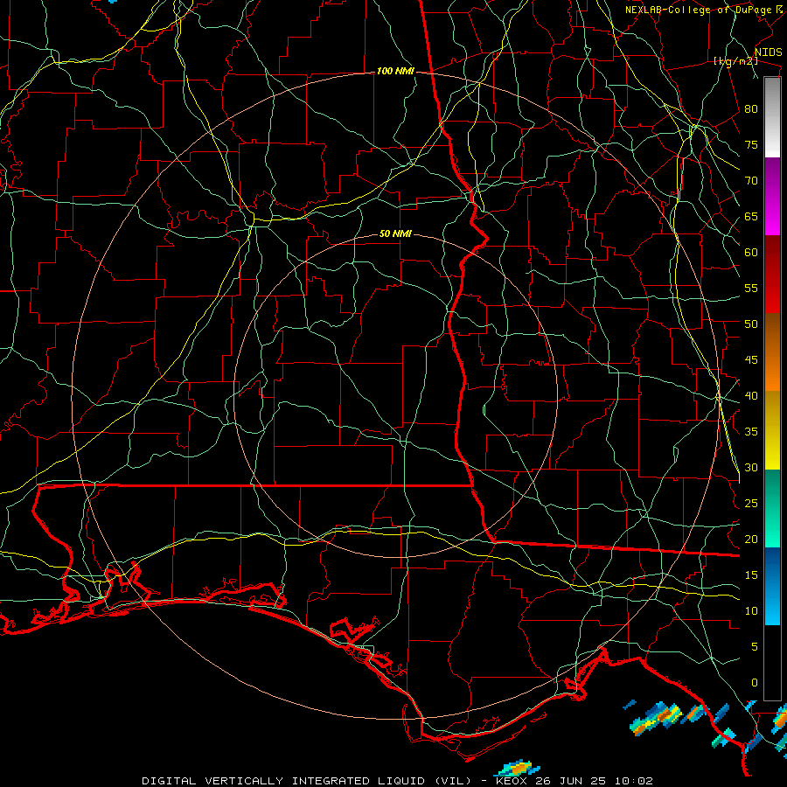This screenshot has height=787, width=787.
Task: Click the black bottom segment of the VIL scale
Action: (772, 663)
